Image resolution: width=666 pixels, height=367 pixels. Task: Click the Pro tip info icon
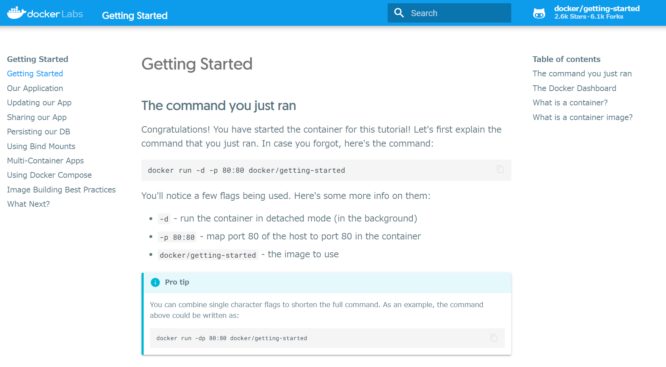tap(155, 282)
